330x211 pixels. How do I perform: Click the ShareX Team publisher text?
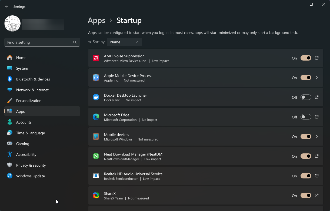(113, 198)
